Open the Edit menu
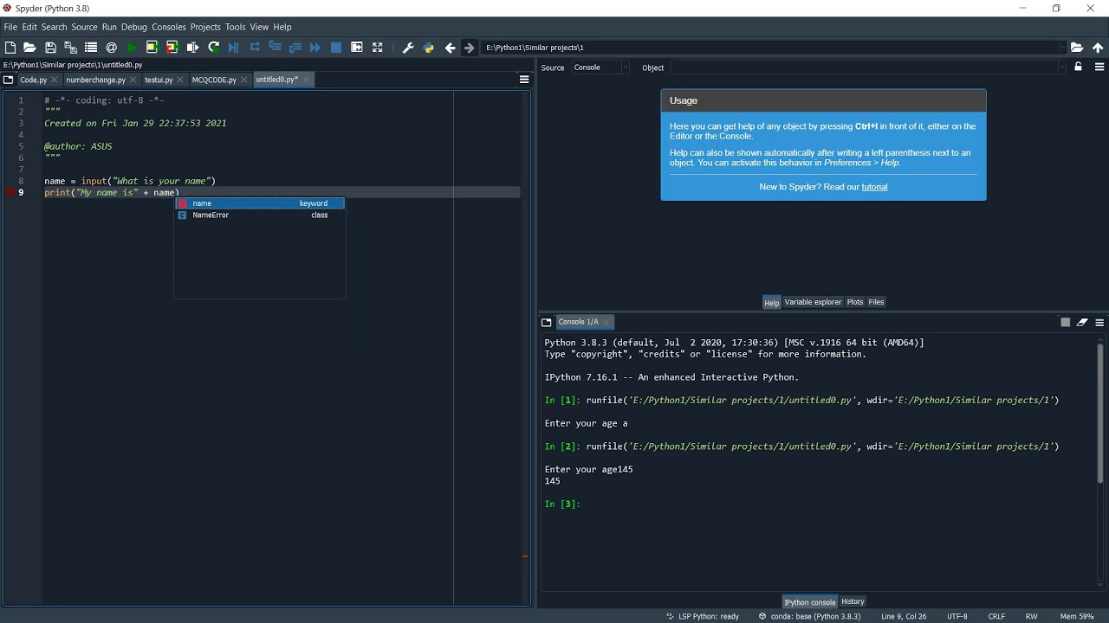Screen dimensions: 1109x623 (x=29, y=27)
